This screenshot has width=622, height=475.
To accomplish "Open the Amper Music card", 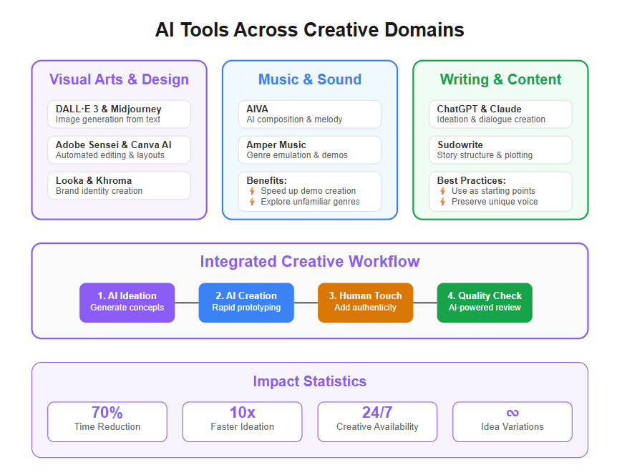I will pyautogui.click(x=310, y=150).
